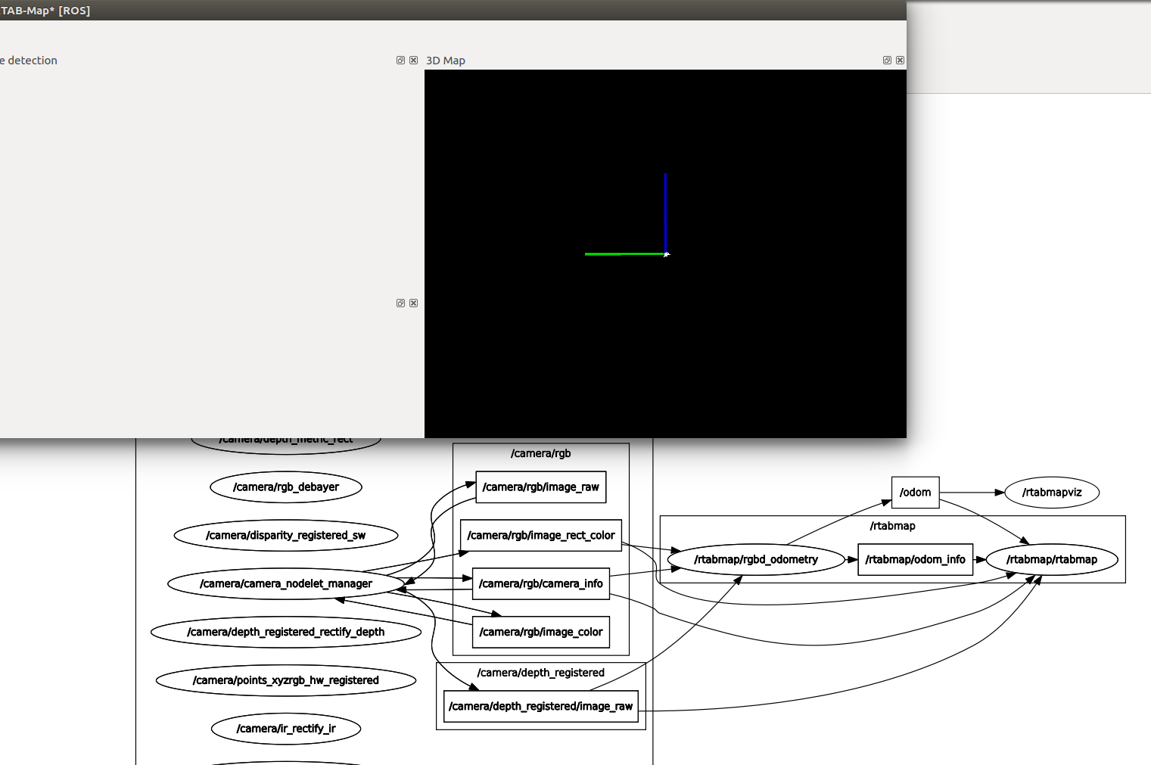
Task: Click the /camera/points_xyzrgb_hw_registered node
Action: click(285, 680)
